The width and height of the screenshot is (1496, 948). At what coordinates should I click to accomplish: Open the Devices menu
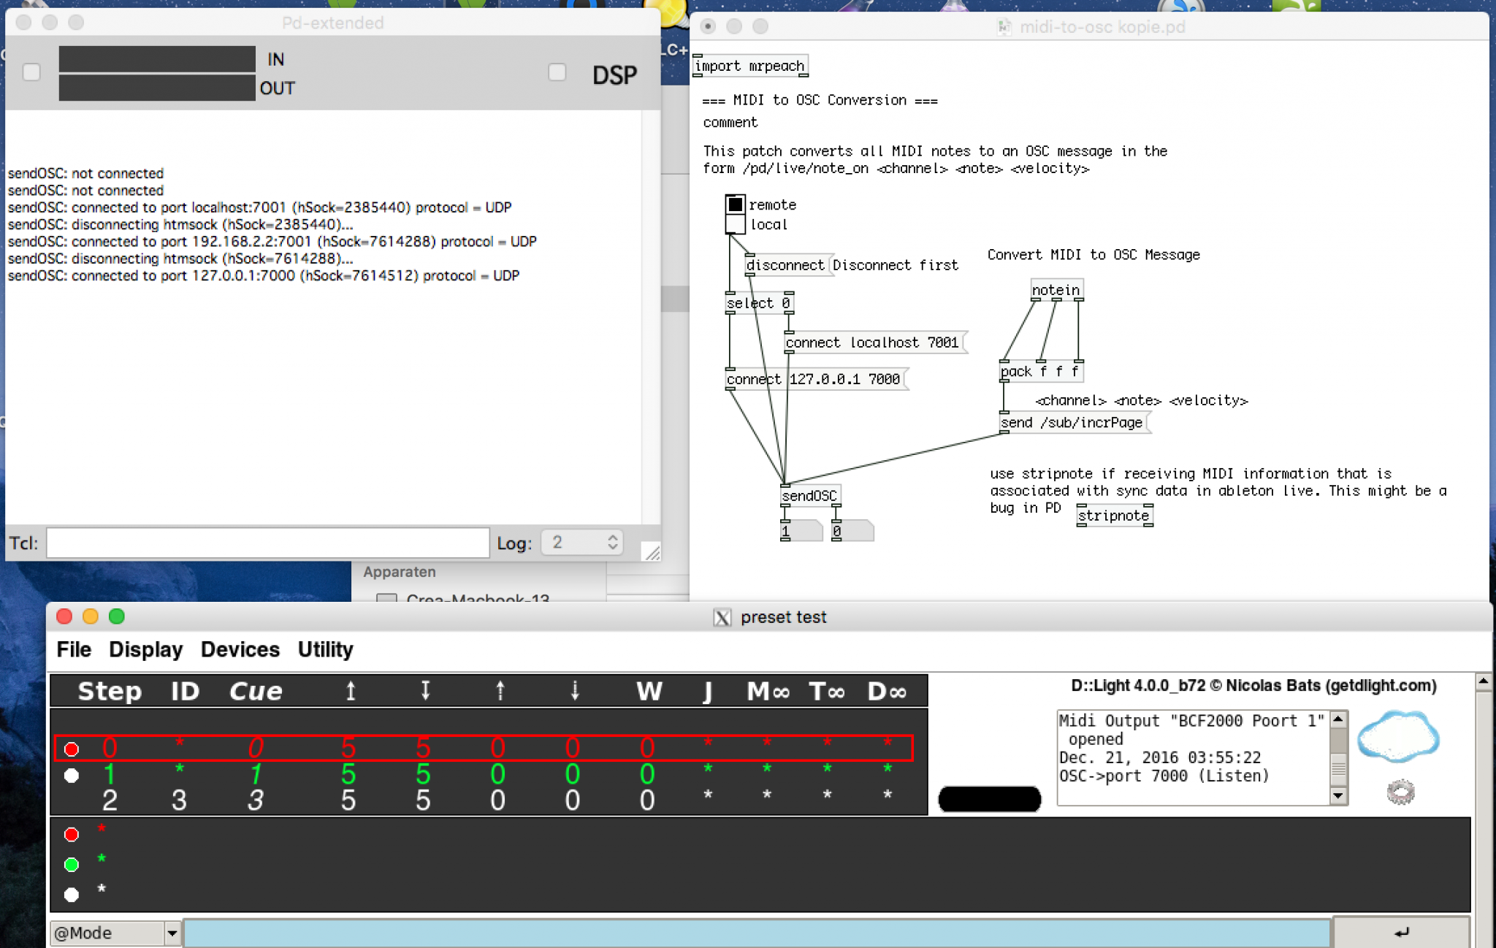240,649
